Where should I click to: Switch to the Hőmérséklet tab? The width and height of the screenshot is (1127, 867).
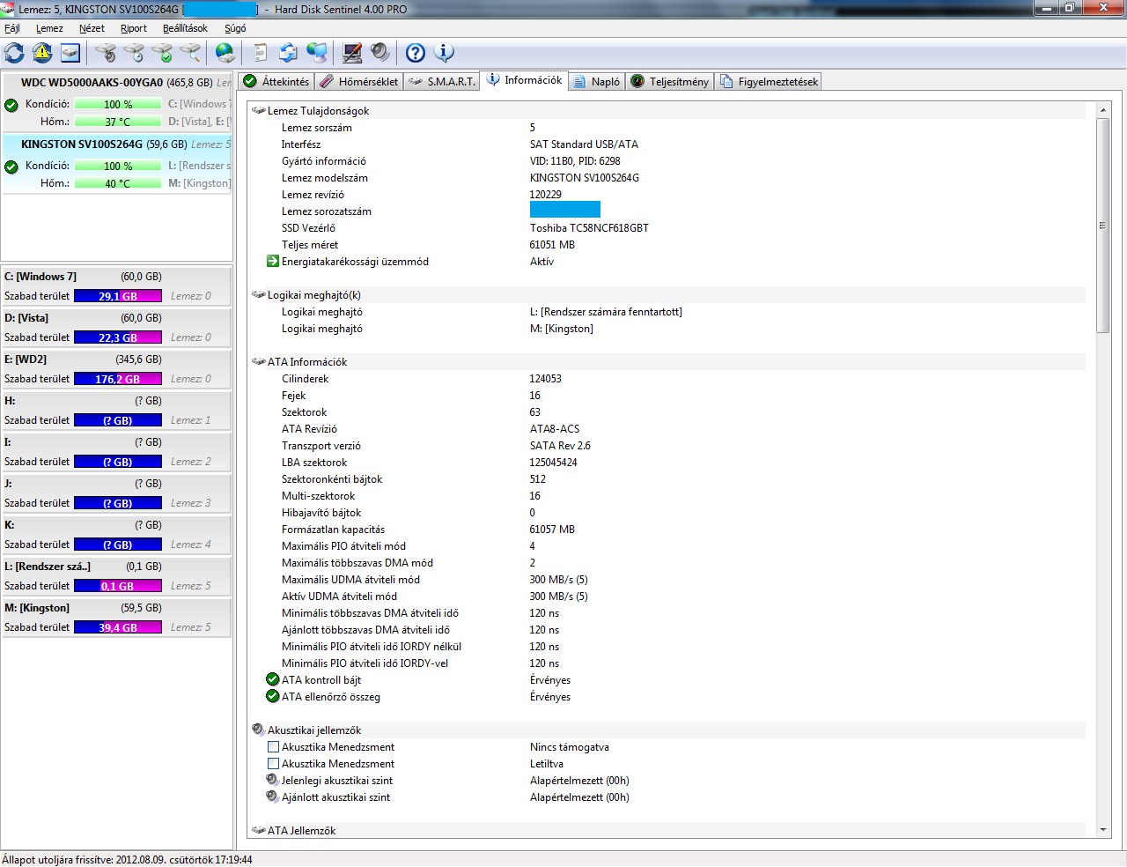click(359, 81)
